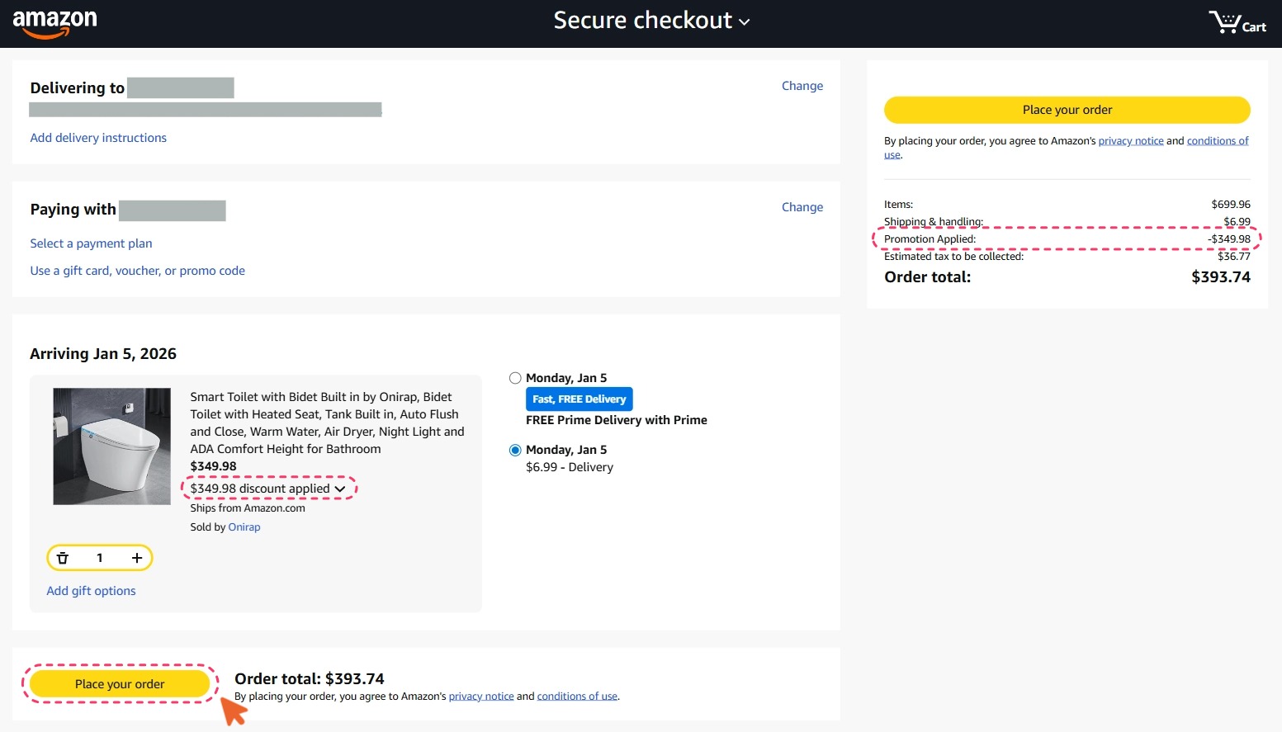Click the Promotion Applied amount -$349.98
The height and width of the screenshot is (732, 1282).
[x=1228, y=239]
